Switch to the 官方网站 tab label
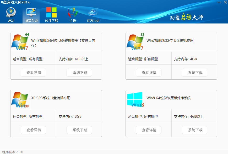This screenshot has height=154, width=228. click(x=93, y=21)
